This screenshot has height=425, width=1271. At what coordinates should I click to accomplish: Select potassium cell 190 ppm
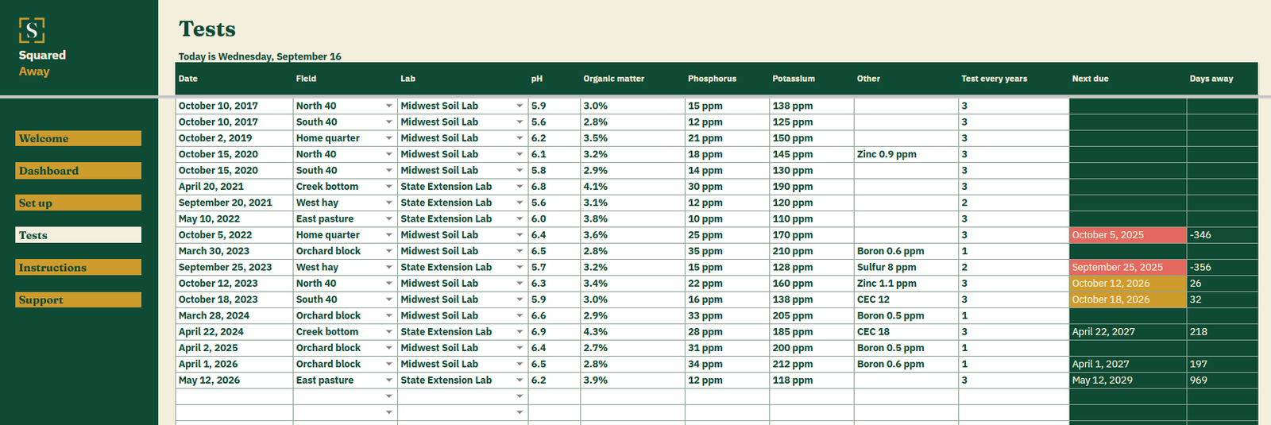[x=812, y=187]
